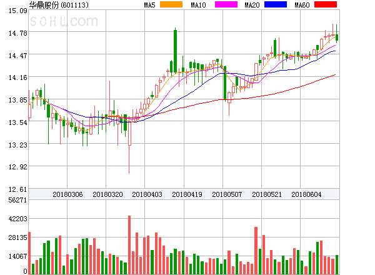Screen dimensions: 375x275
Task: Click the orange MA5 legend swatch
Action: click(x=171, y=4)
